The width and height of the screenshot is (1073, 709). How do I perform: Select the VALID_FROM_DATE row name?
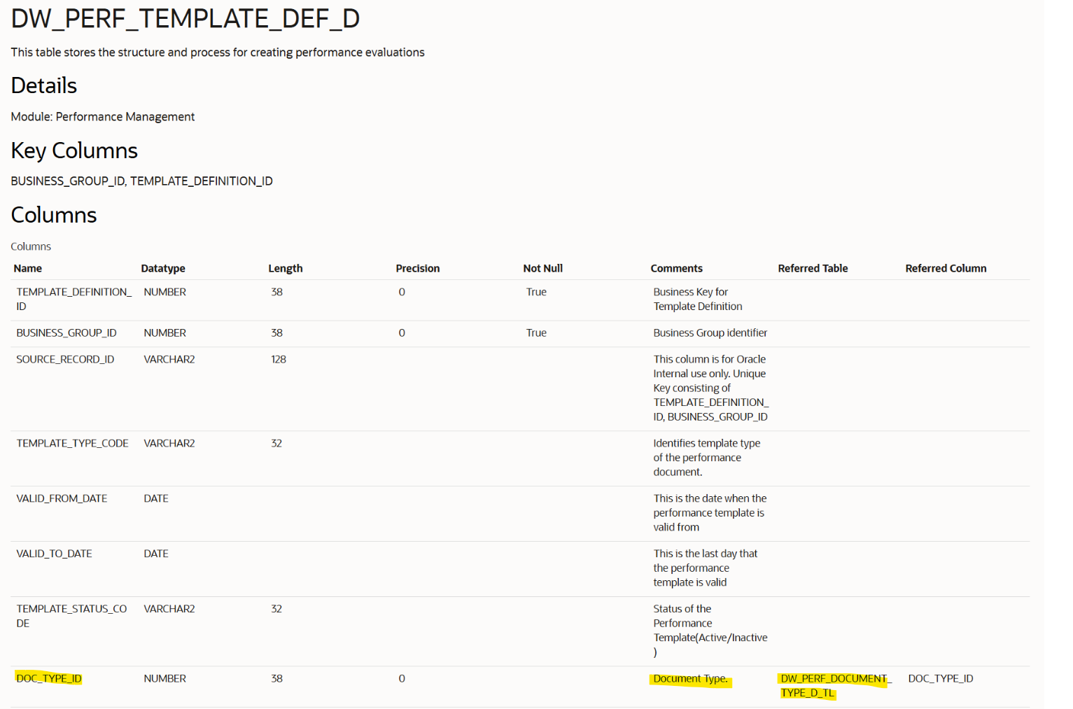point(62,498)
